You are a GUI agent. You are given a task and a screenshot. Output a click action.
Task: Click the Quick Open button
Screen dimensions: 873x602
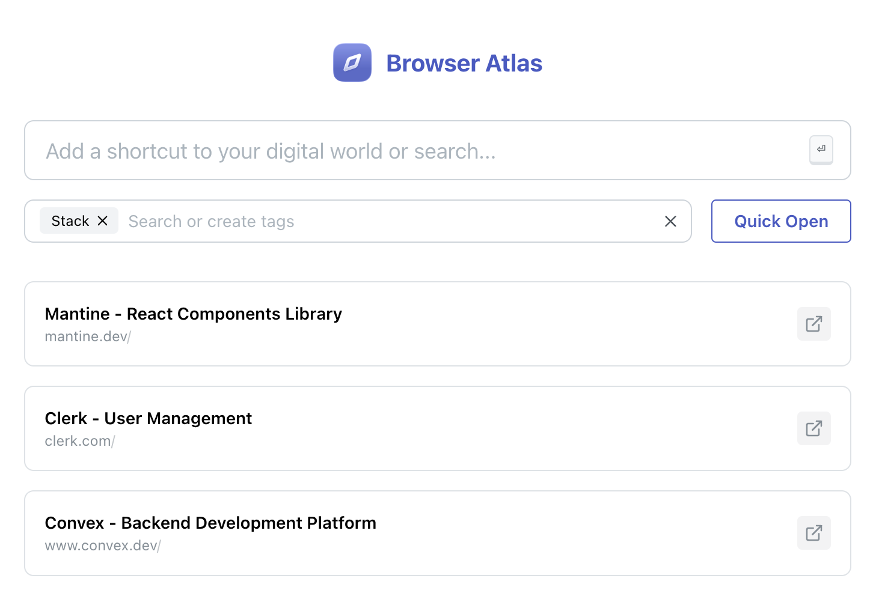coord(780,221)
